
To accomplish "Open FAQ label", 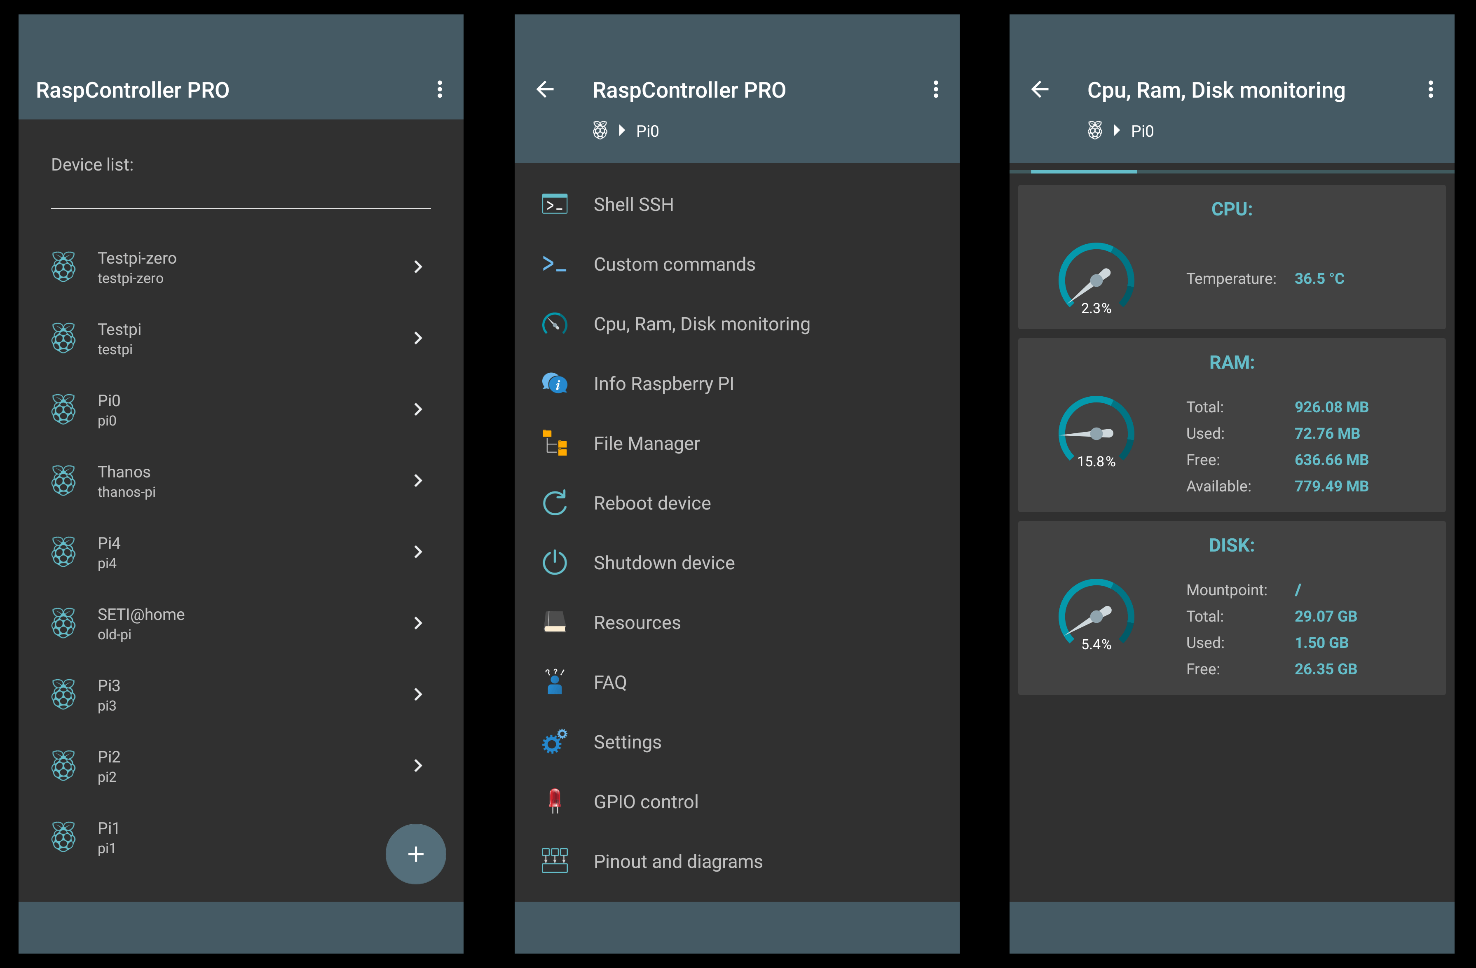I will 610,682.
